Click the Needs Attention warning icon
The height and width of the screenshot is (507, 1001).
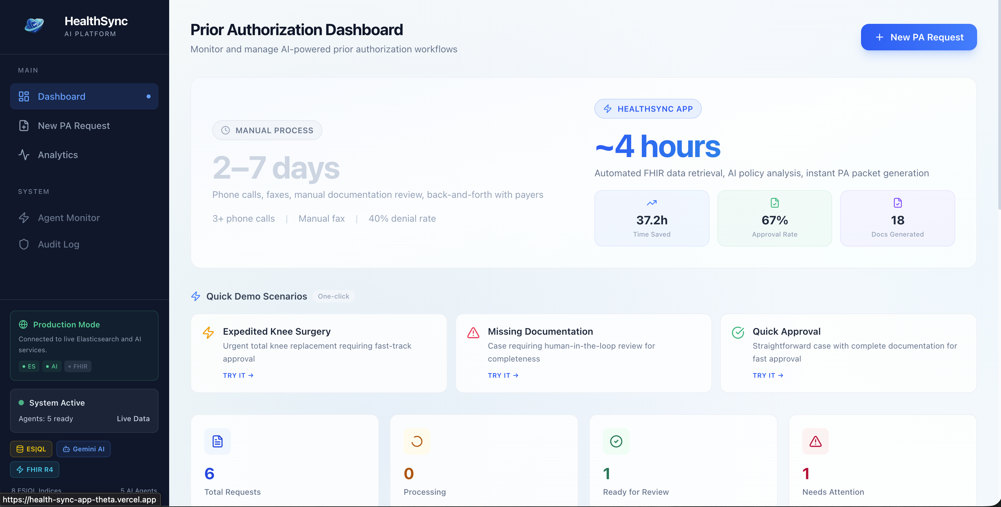815,441
